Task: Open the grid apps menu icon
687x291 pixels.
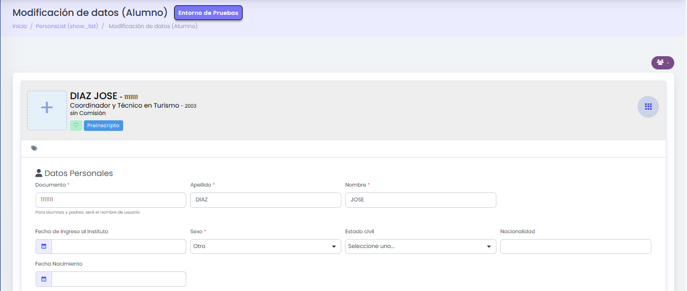Action: point(648,107)
